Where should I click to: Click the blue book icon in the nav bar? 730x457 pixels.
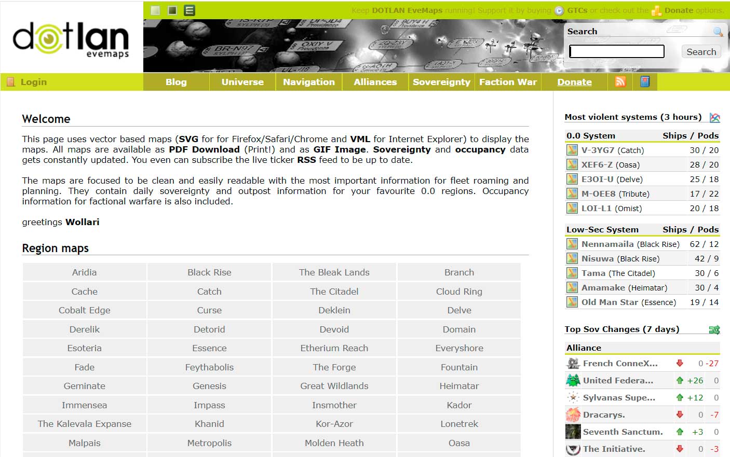point(645,81)
